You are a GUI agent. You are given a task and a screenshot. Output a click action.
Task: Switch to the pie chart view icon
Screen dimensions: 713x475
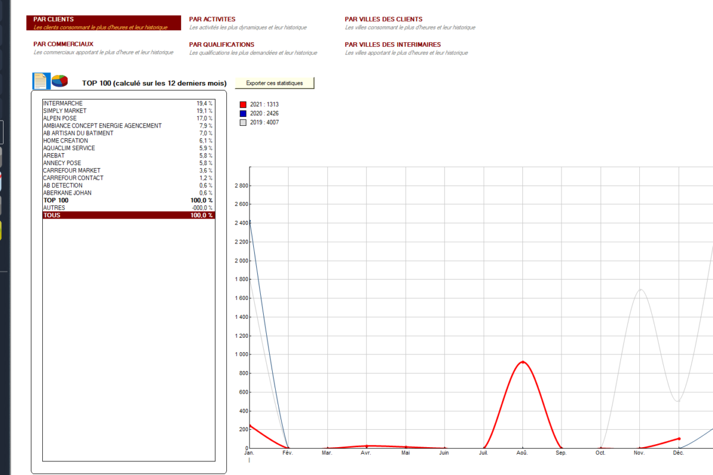click(59, 81)
